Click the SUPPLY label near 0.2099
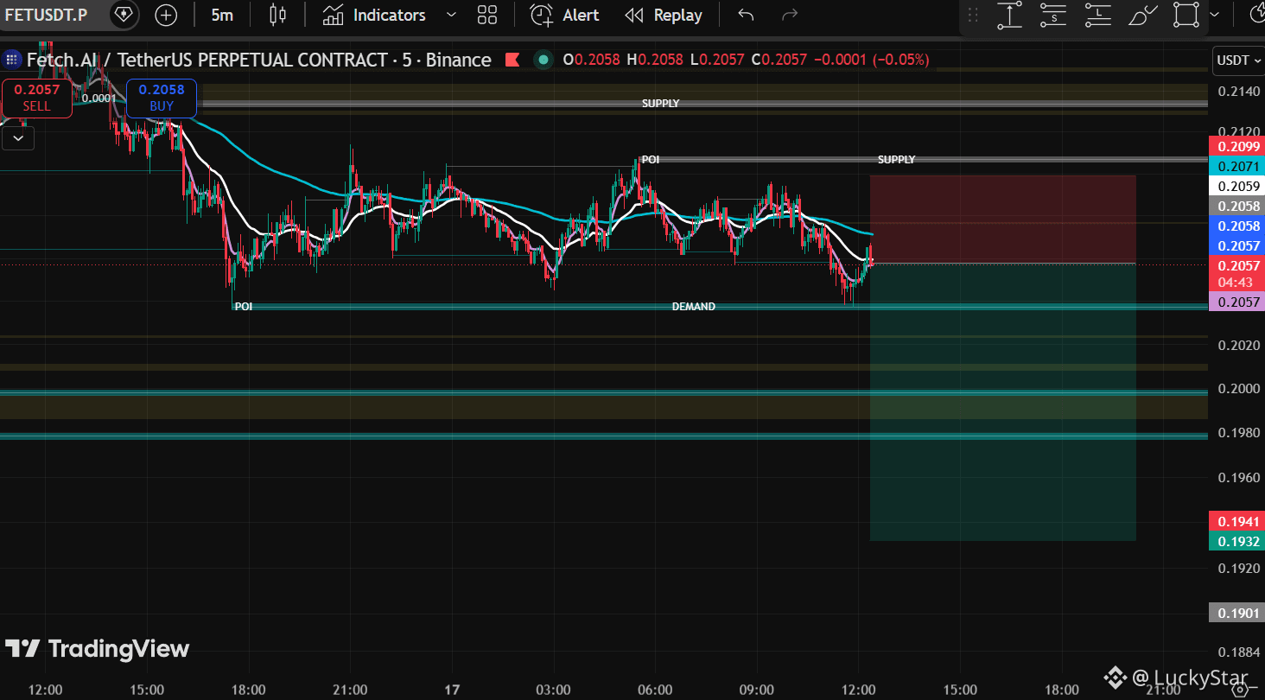1265x700 pixels. (x=896, y=159)
